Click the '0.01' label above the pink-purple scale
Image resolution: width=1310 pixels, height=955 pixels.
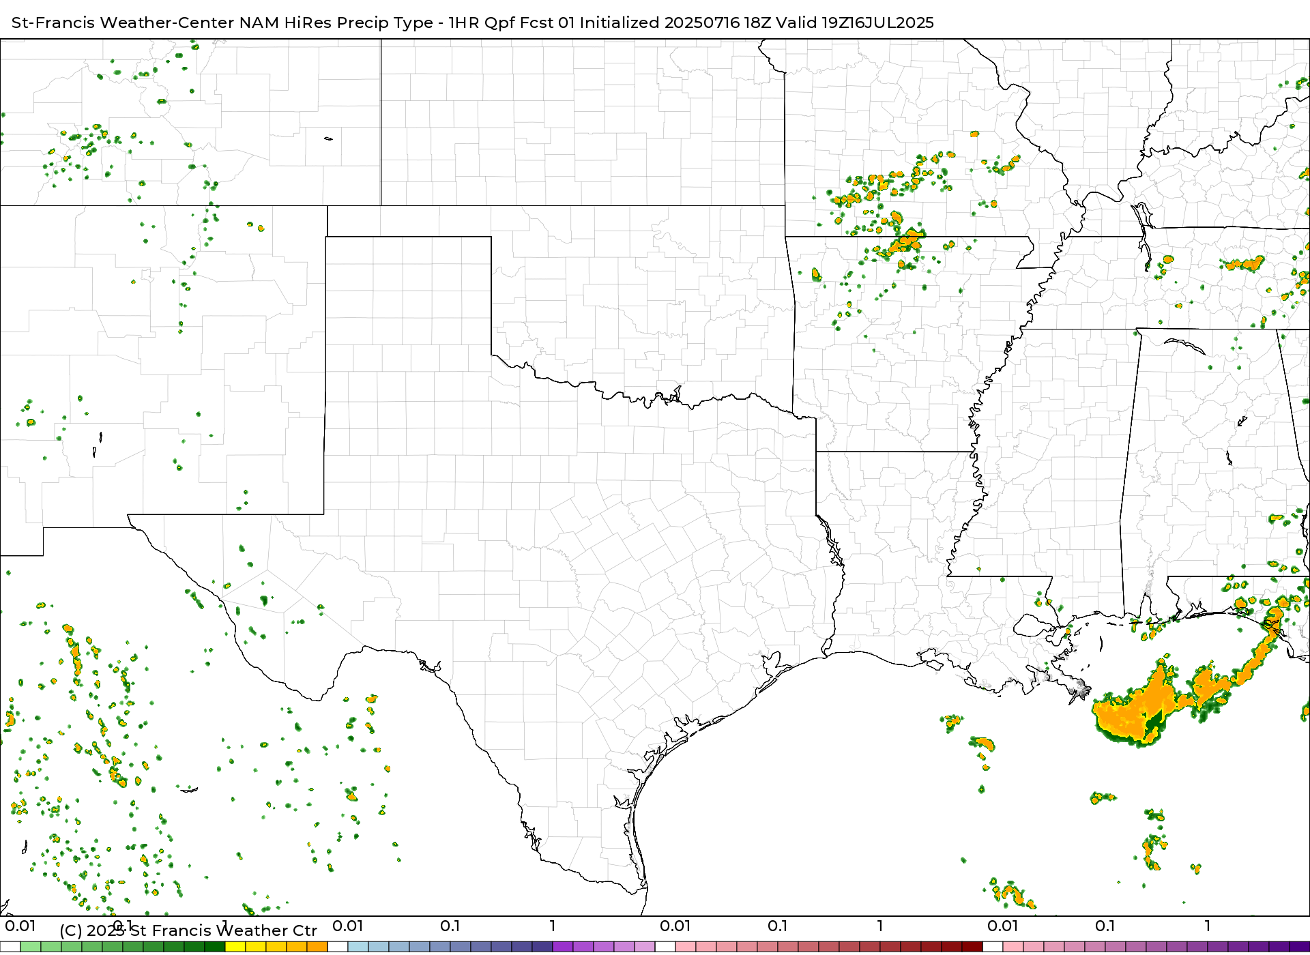1002,926
